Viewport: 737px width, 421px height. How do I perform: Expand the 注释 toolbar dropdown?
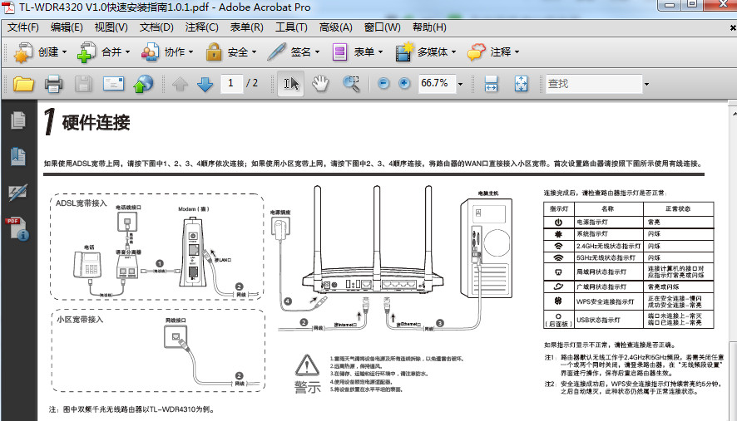coord(517,52)
